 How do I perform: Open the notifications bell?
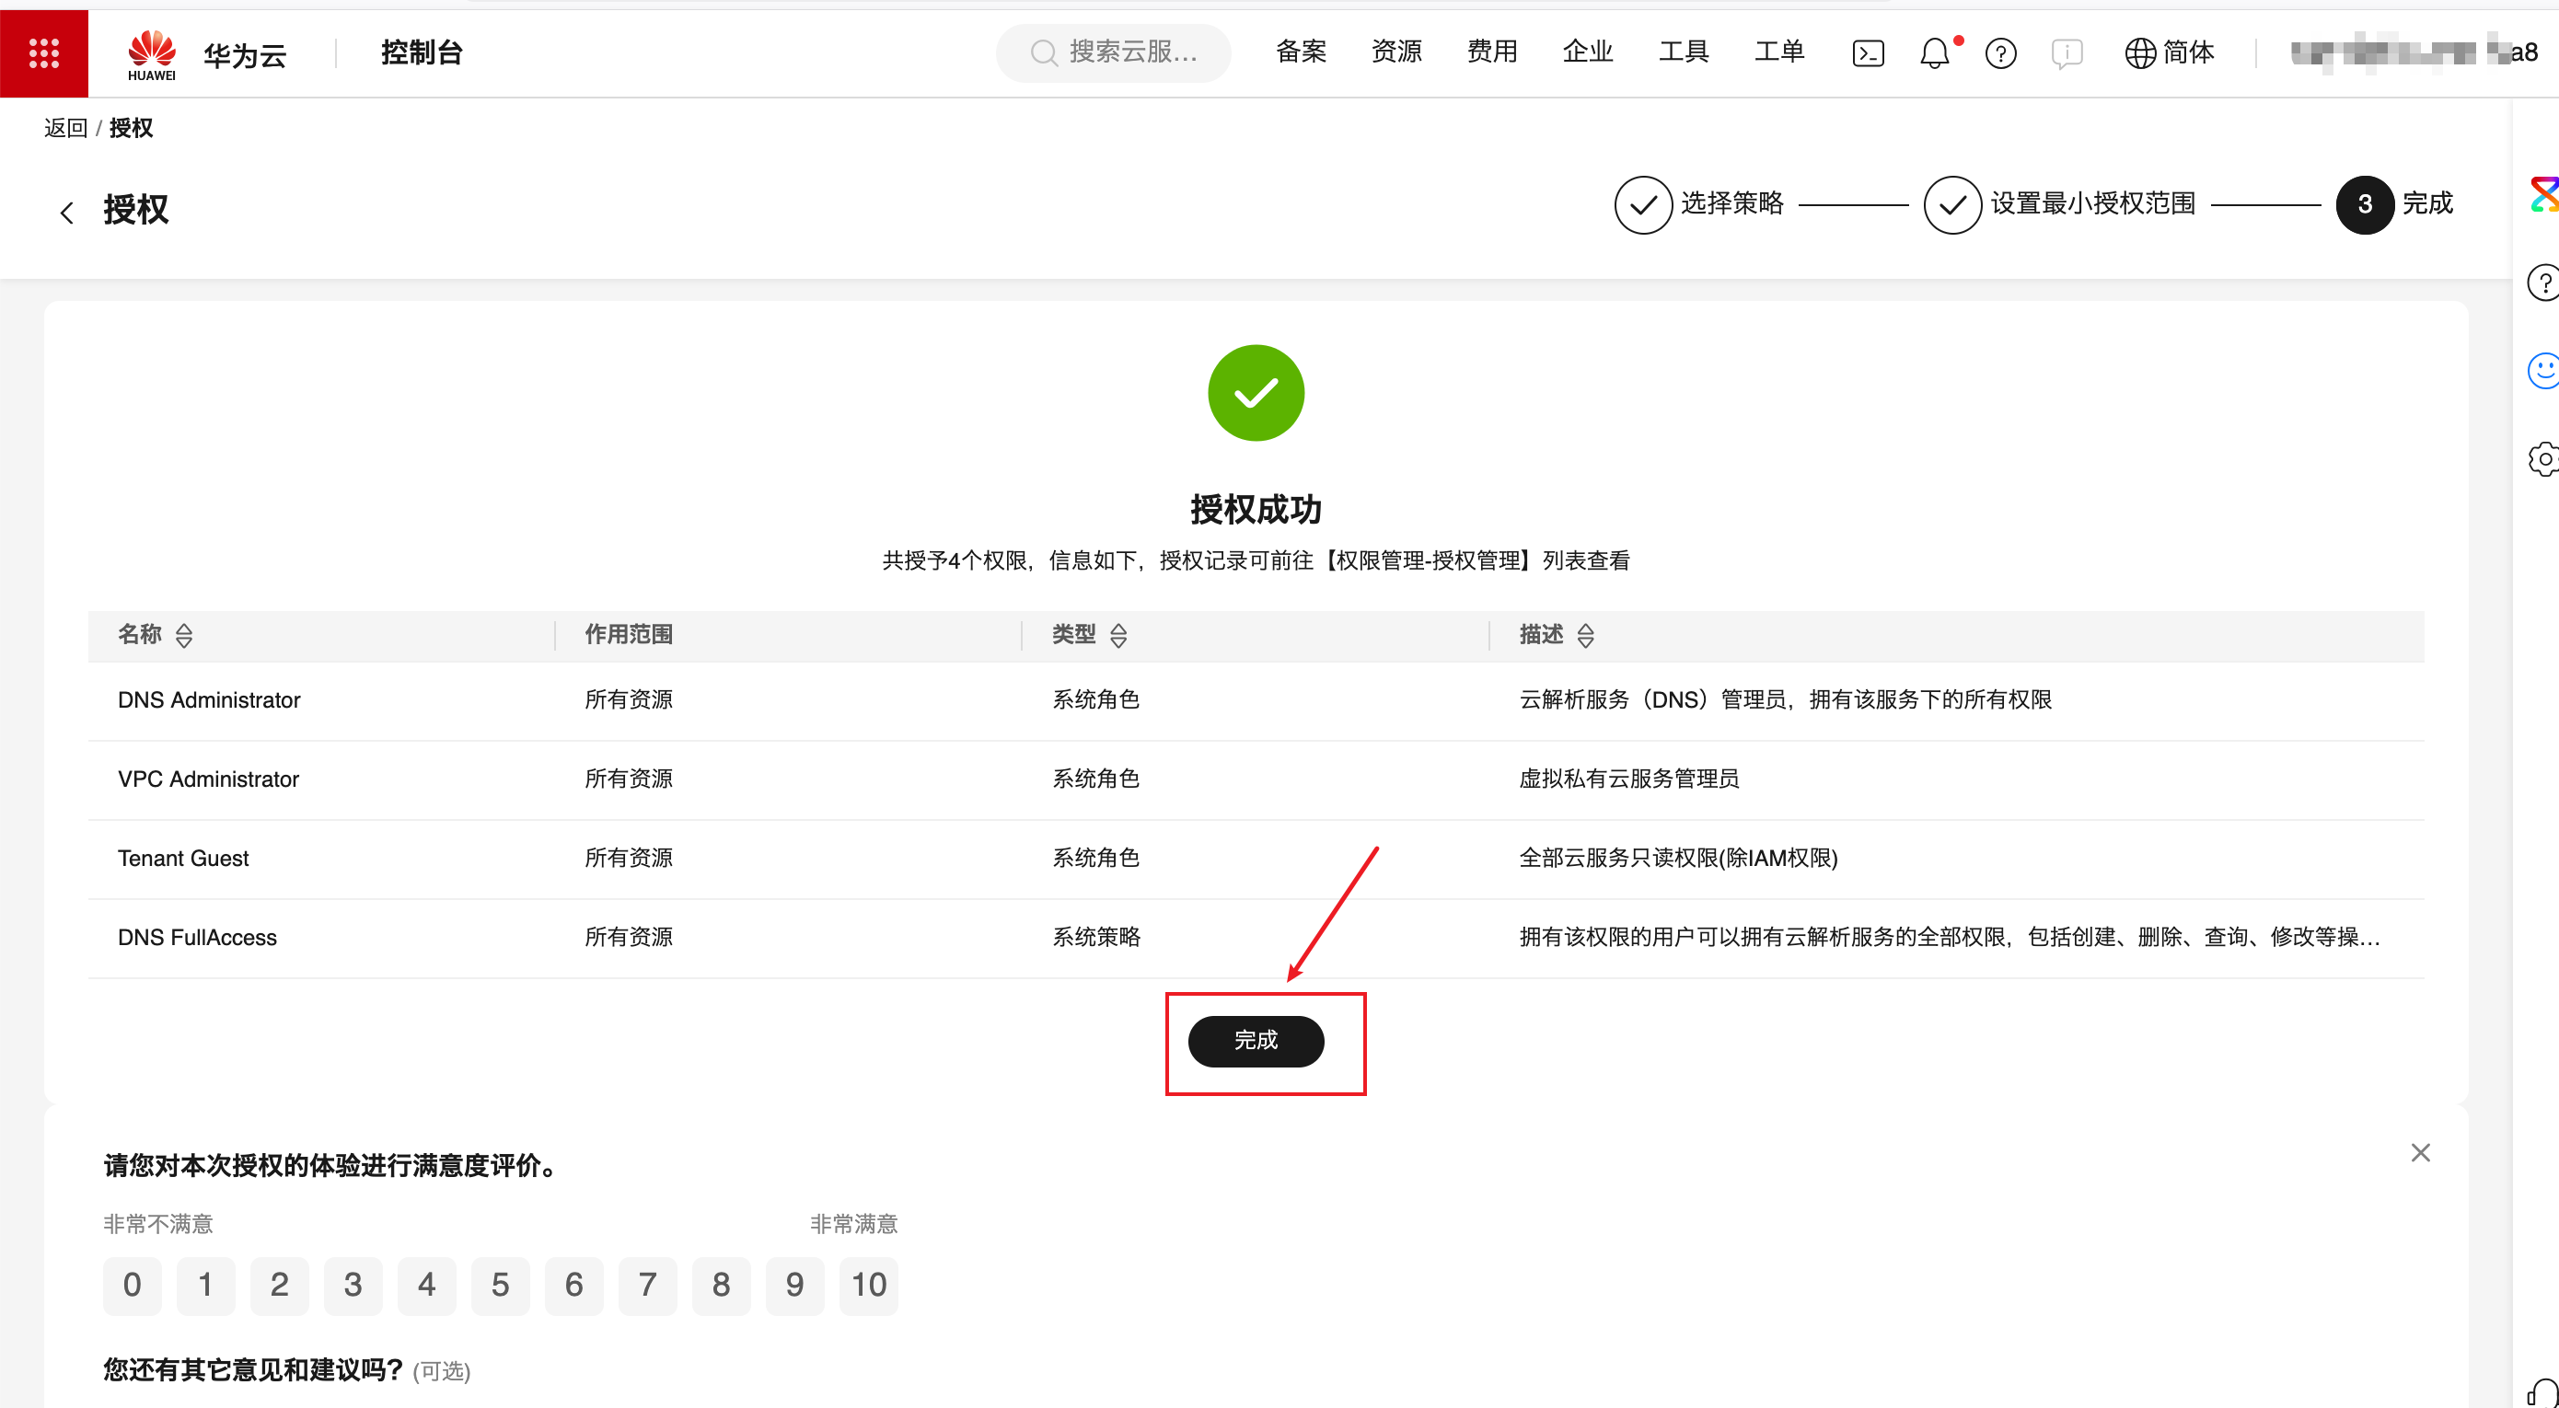1934,52
